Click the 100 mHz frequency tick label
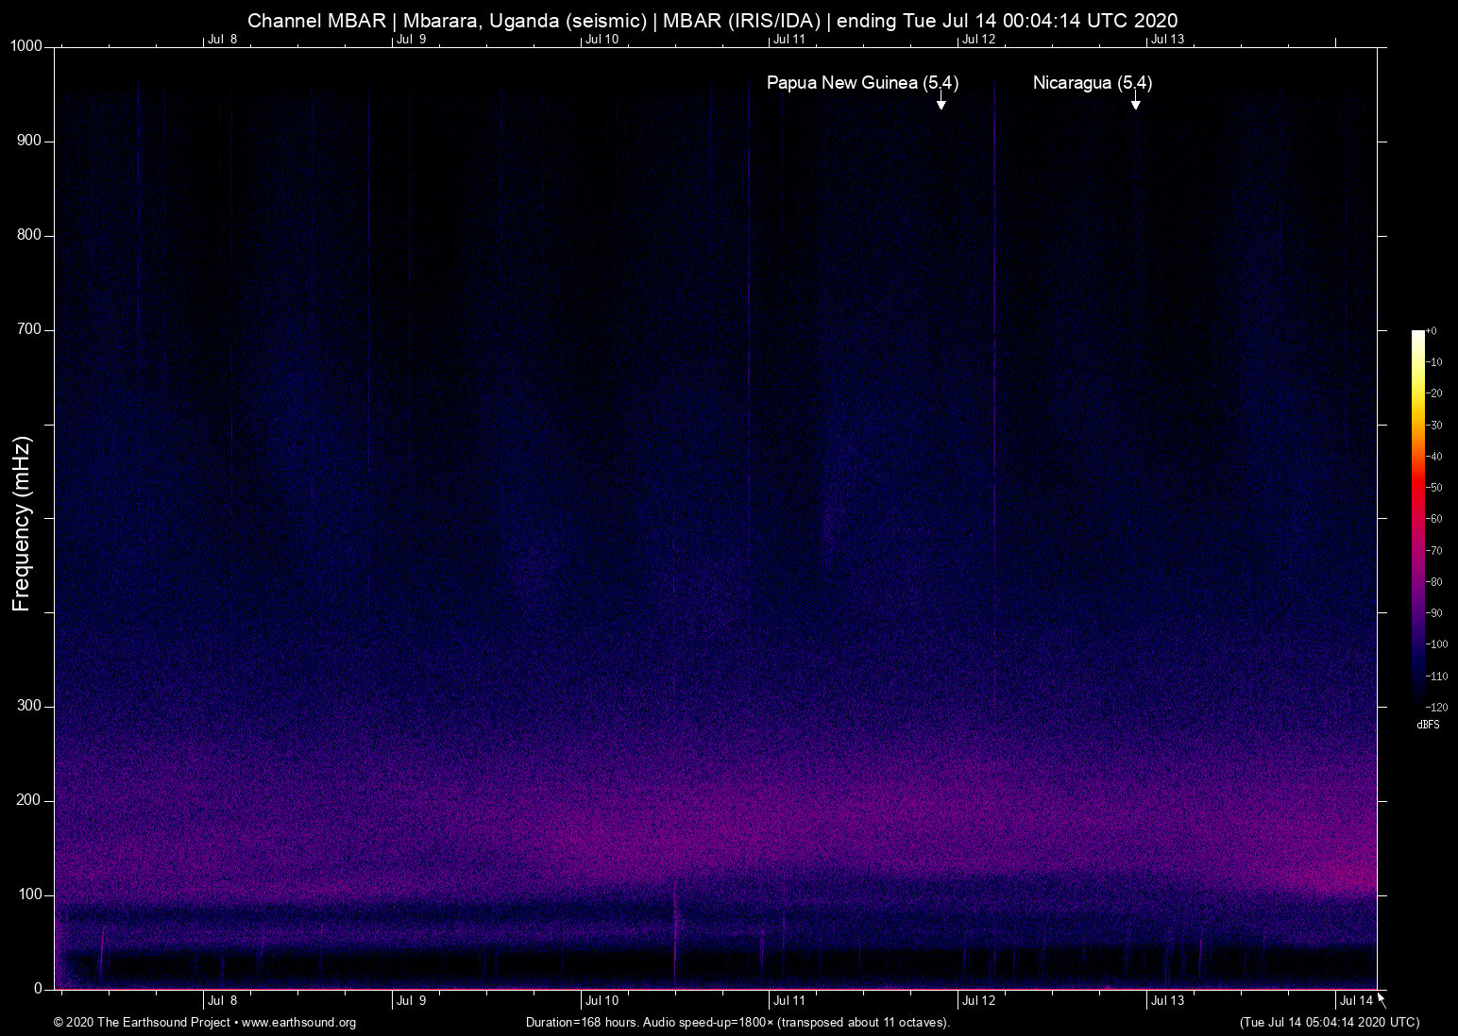The height and width of the screenshot is (1036, 1458). pos(30,894)
